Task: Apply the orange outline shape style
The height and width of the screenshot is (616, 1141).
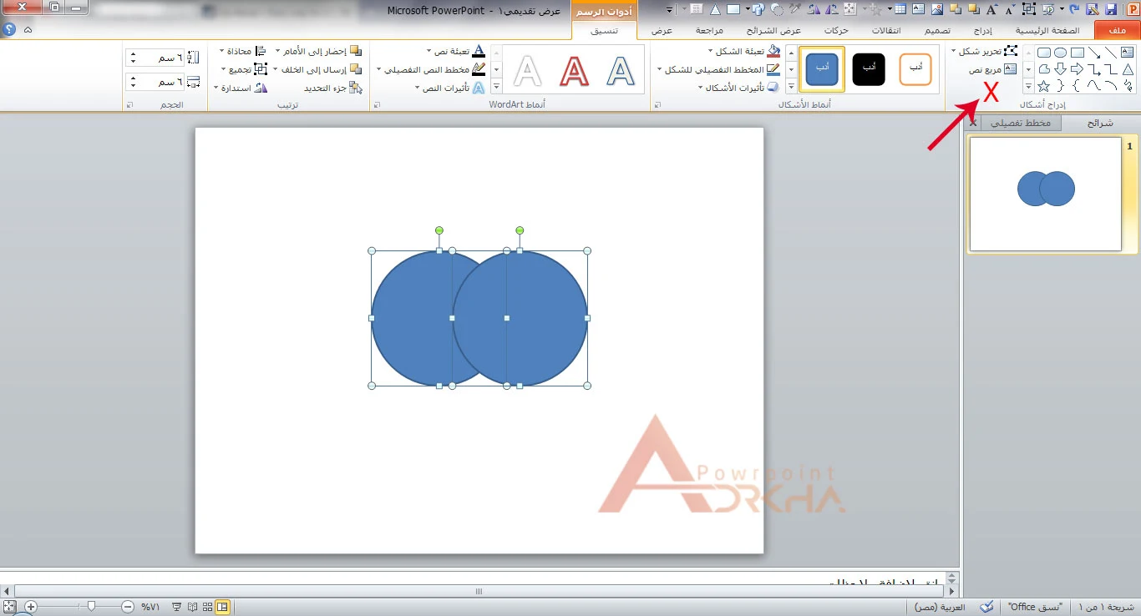Action: (915, 69)
